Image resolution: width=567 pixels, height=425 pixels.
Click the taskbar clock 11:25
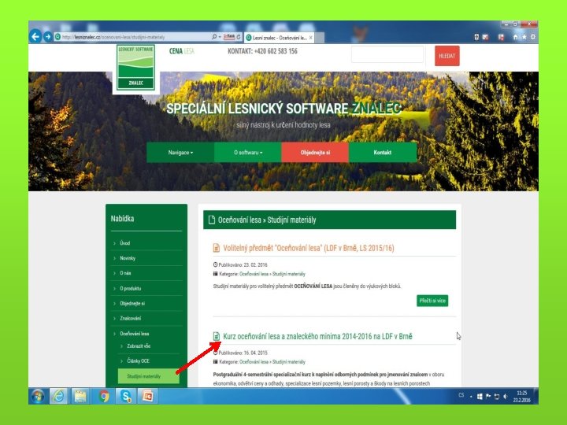coord(521,397)
